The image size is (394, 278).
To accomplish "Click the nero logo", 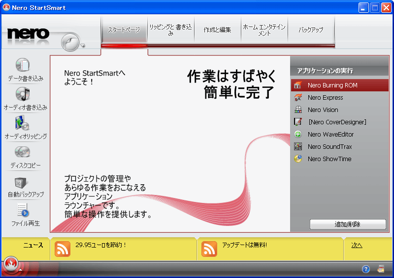I will coord(29,34).
